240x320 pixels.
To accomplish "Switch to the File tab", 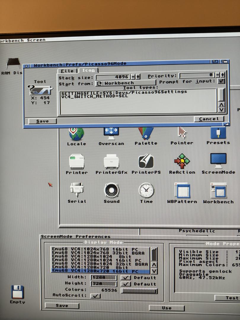I will (67, 71).
